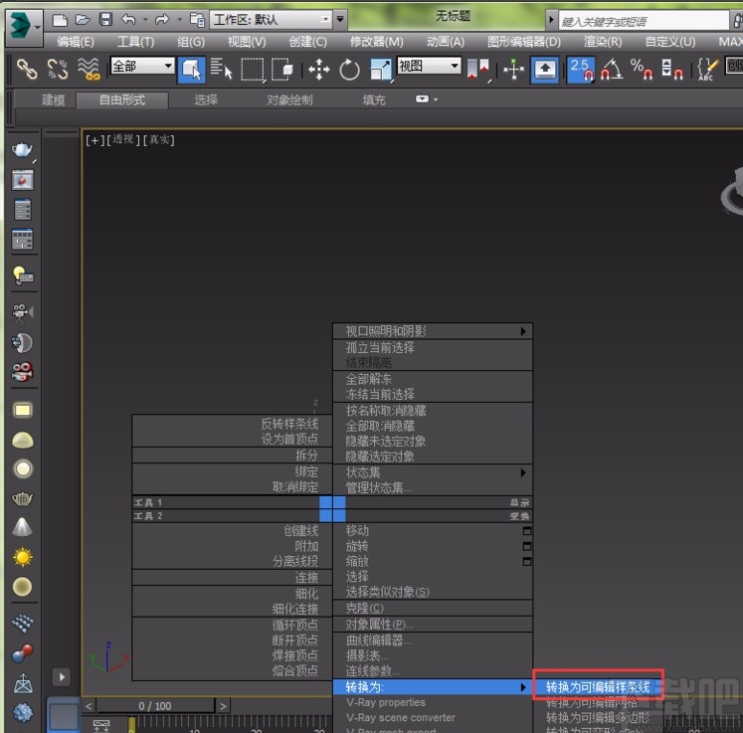Viewport: 743px width, 733px height.
Task: Expand the 转换为 submenu
Action: point(433,686)
